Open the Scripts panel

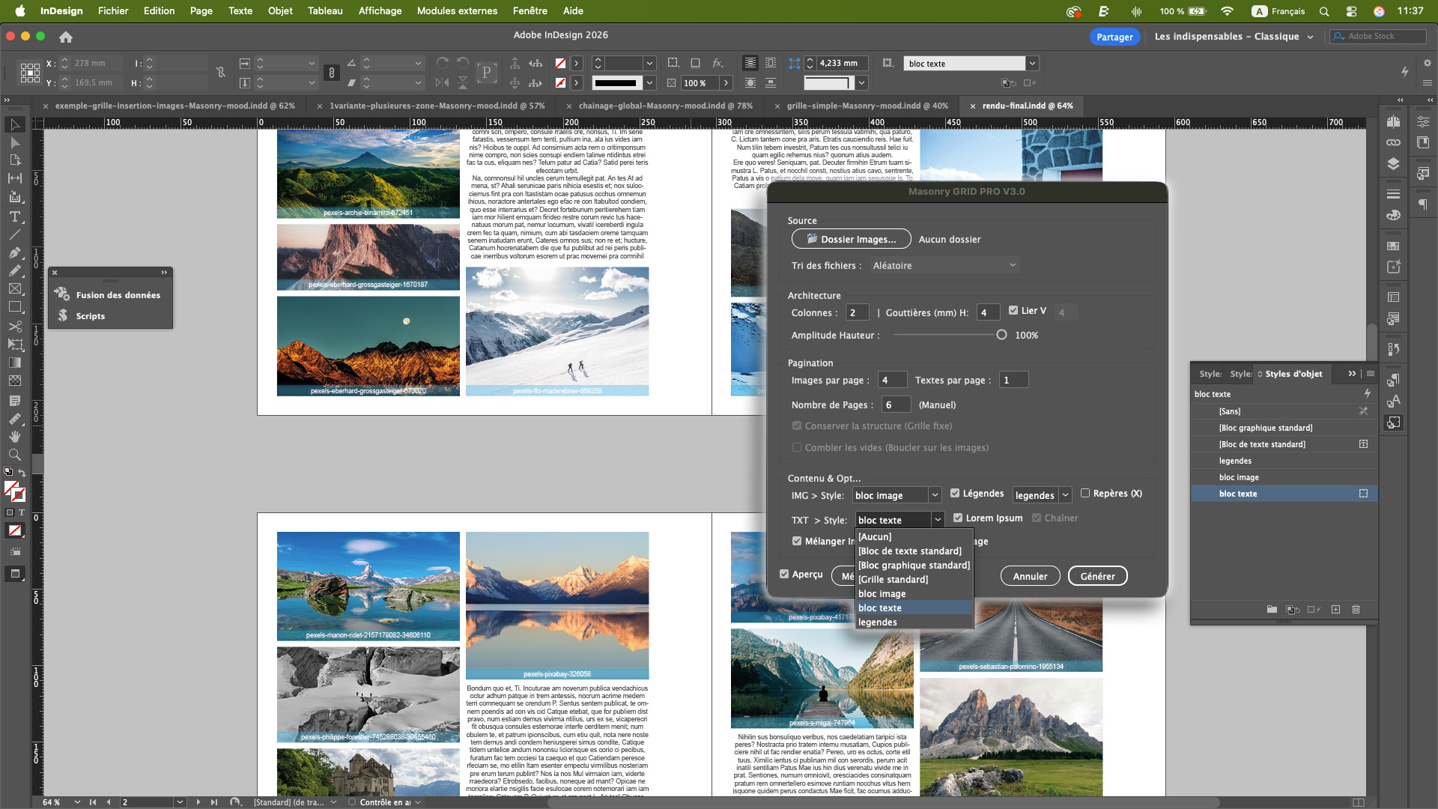click(x=90, y=316)
